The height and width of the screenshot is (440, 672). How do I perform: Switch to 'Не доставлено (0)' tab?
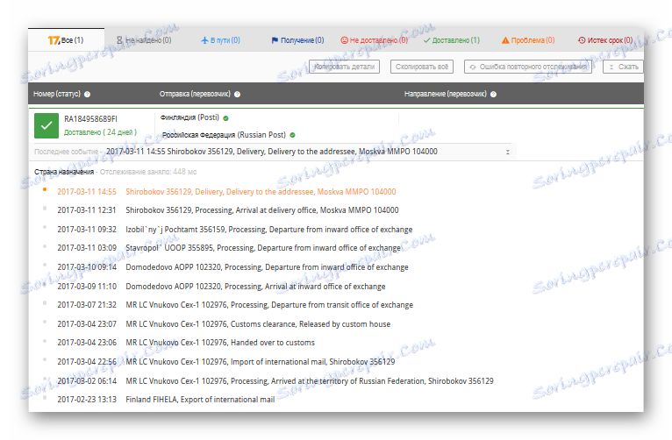[374, 40]
